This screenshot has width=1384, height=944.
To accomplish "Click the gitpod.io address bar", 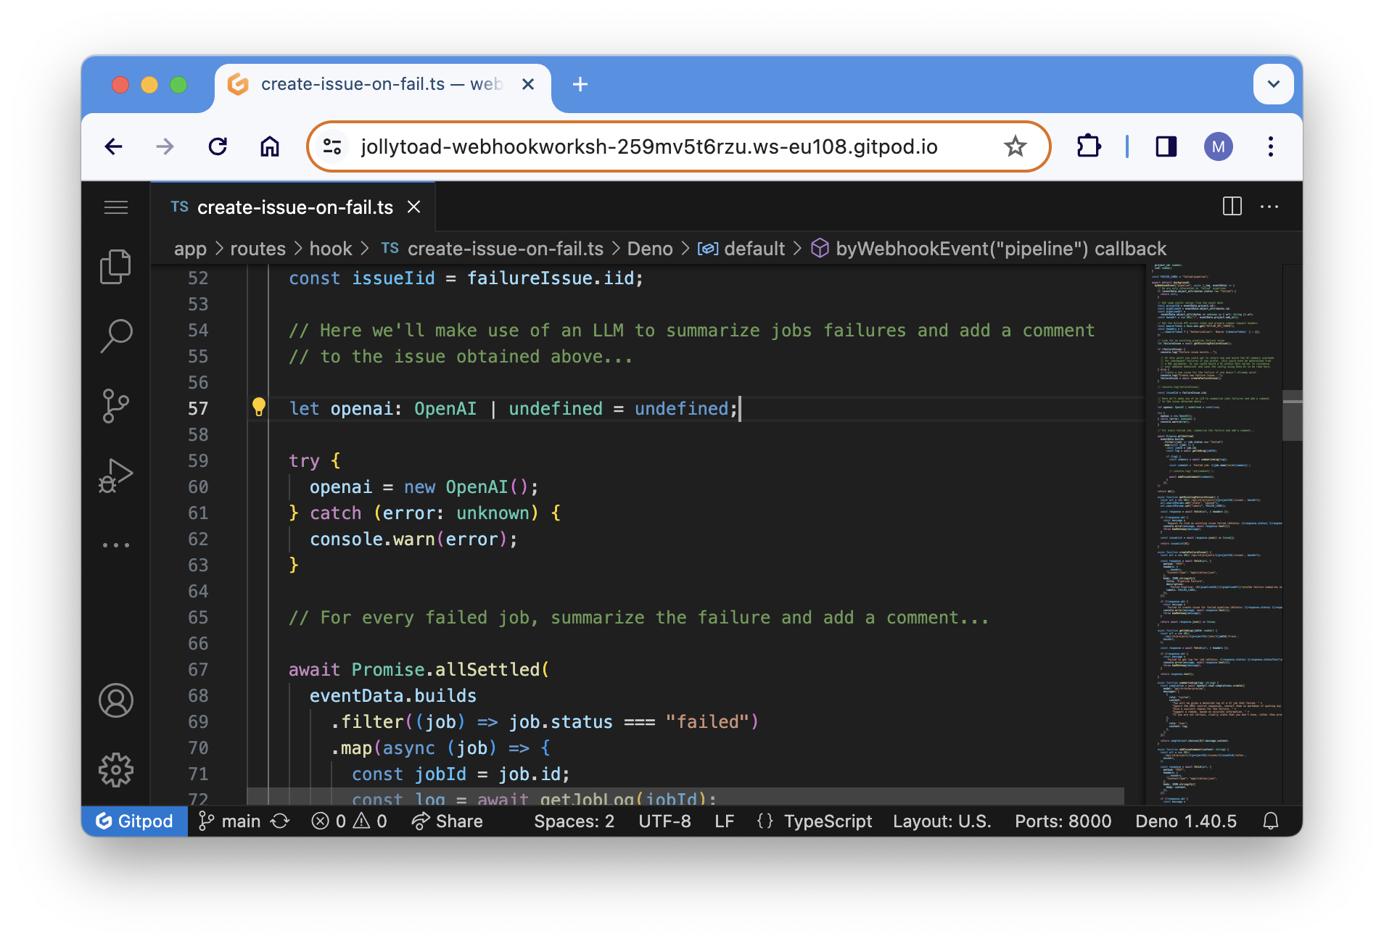I will tap(648, 147).
